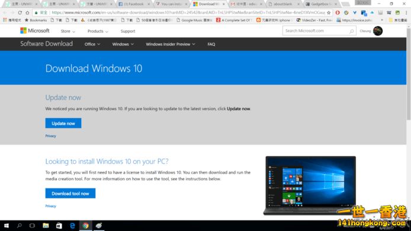Expand the Products dropdown
Screen dimensions: 411x231
point(98,31)
